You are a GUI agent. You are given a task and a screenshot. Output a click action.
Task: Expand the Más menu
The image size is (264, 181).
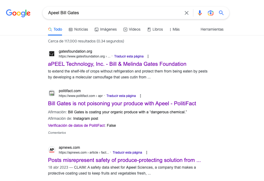(174, 29)
